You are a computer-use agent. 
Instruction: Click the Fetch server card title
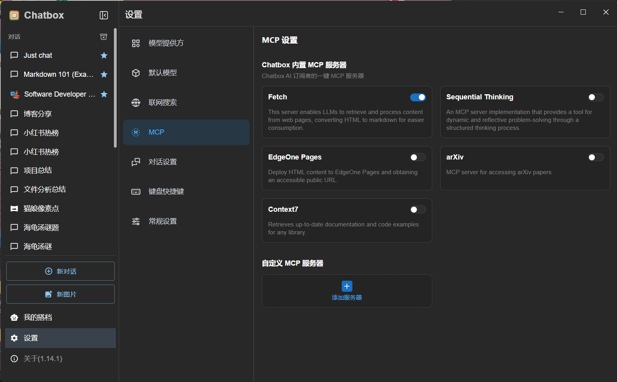pyautogui.click(x=278, y=97)
